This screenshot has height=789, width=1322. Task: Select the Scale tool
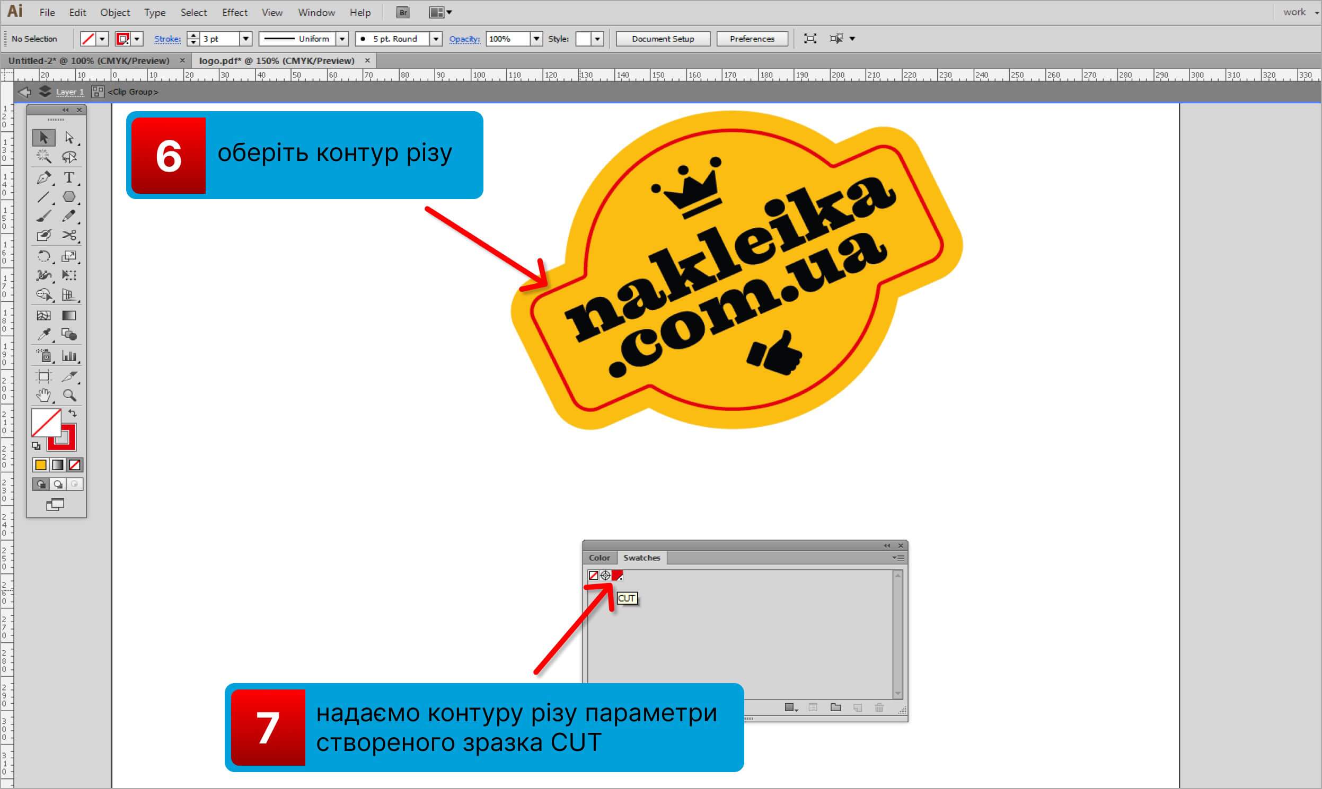coord(69,256)
